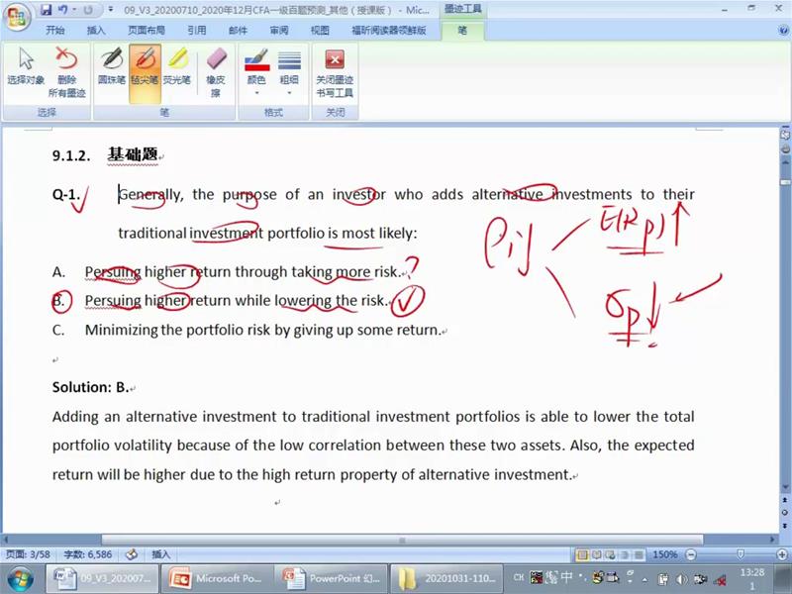792x594 pixels.
Task: Click the zoom out minus button
Action: coord(690,554)
